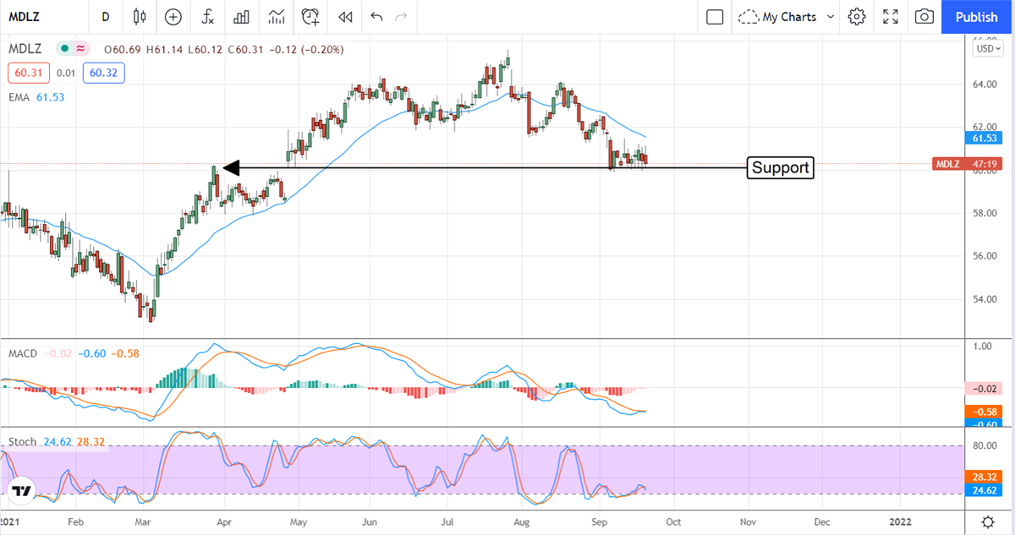Viewport: 1015px width, 535px height.
Task: Click the orange 28.32 Stoch axis label
Action: pyautogui.click(x=984, y=476)
